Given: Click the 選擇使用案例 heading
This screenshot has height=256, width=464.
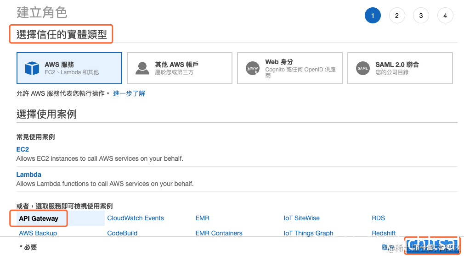Looking at the screenshot, I should 46,114.
